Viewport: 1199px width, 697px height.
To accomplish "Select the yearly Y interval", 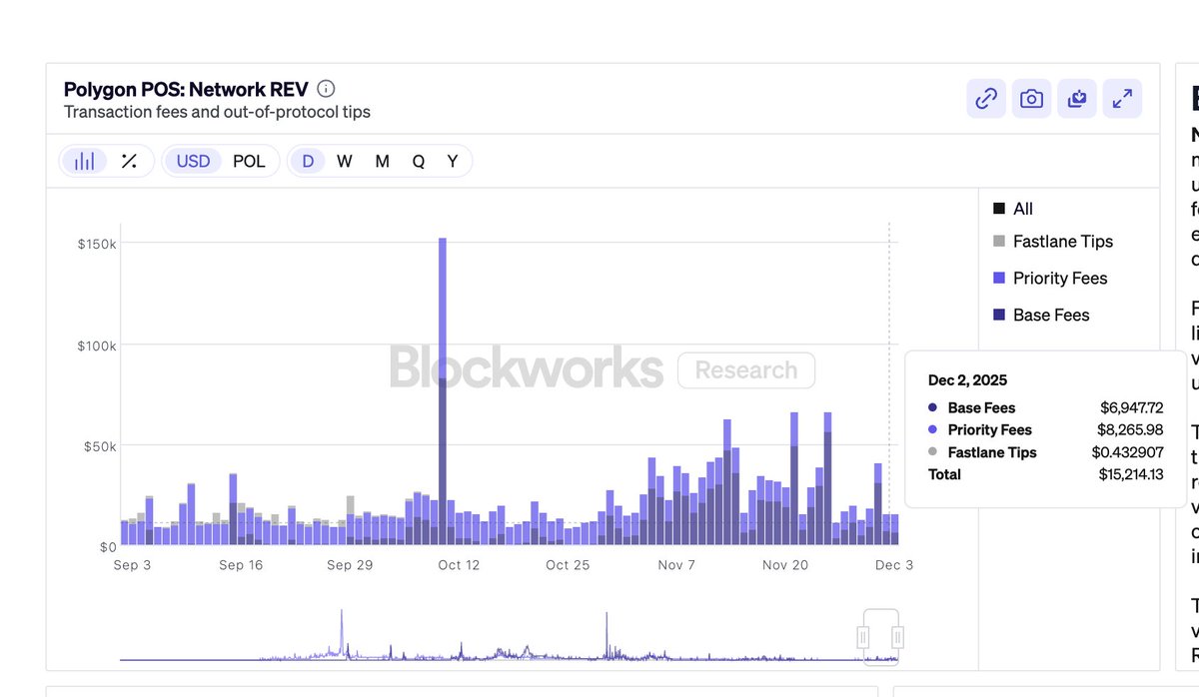I will [x=453, y=161].
